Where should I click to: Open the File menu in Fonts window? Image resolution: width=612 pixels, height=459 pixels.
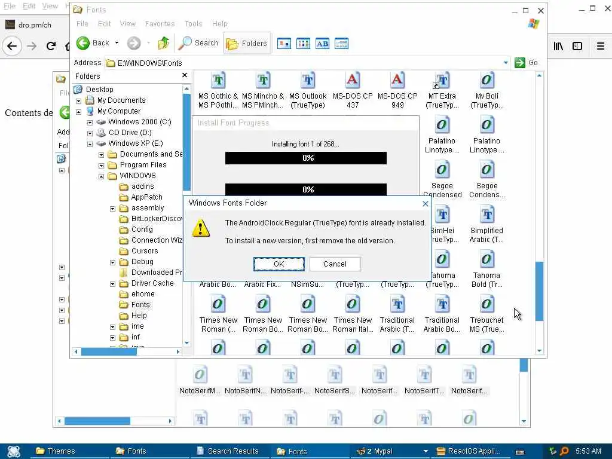click(82, 24)
